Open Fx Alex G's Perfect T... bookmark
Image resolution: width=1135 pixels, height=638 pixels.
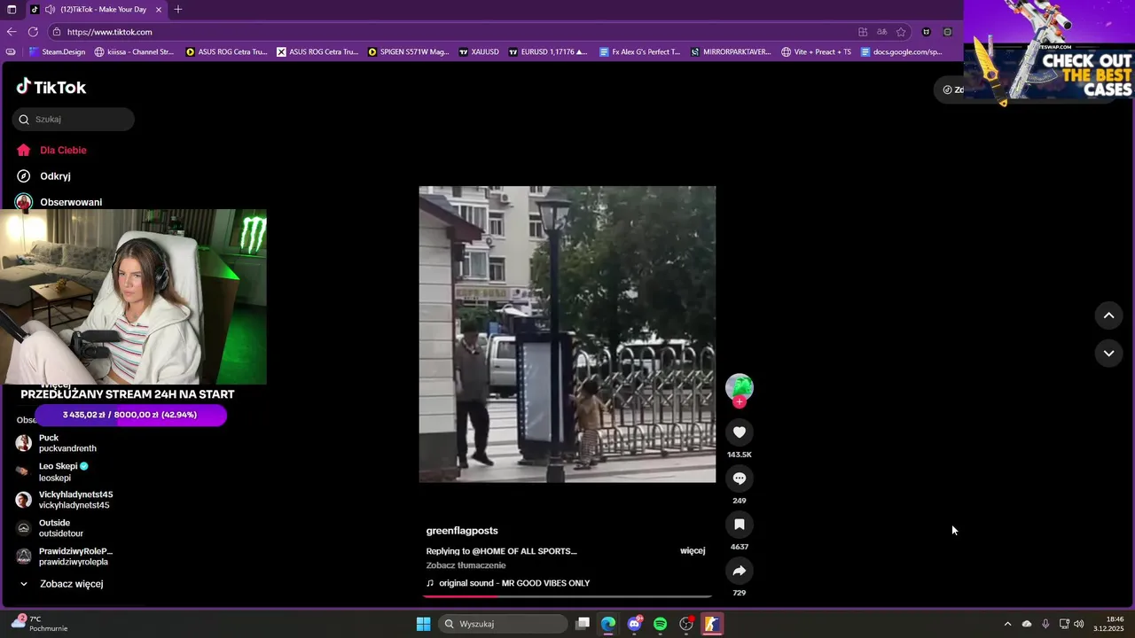tap(640, 52)
